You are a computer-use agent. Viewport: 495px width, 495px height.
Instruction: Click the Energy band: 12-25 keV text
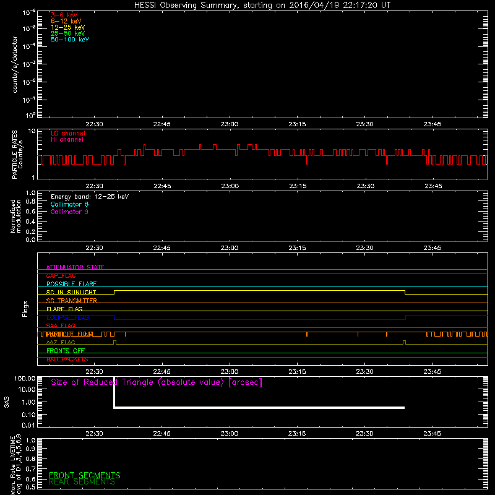tap(90, 197)
